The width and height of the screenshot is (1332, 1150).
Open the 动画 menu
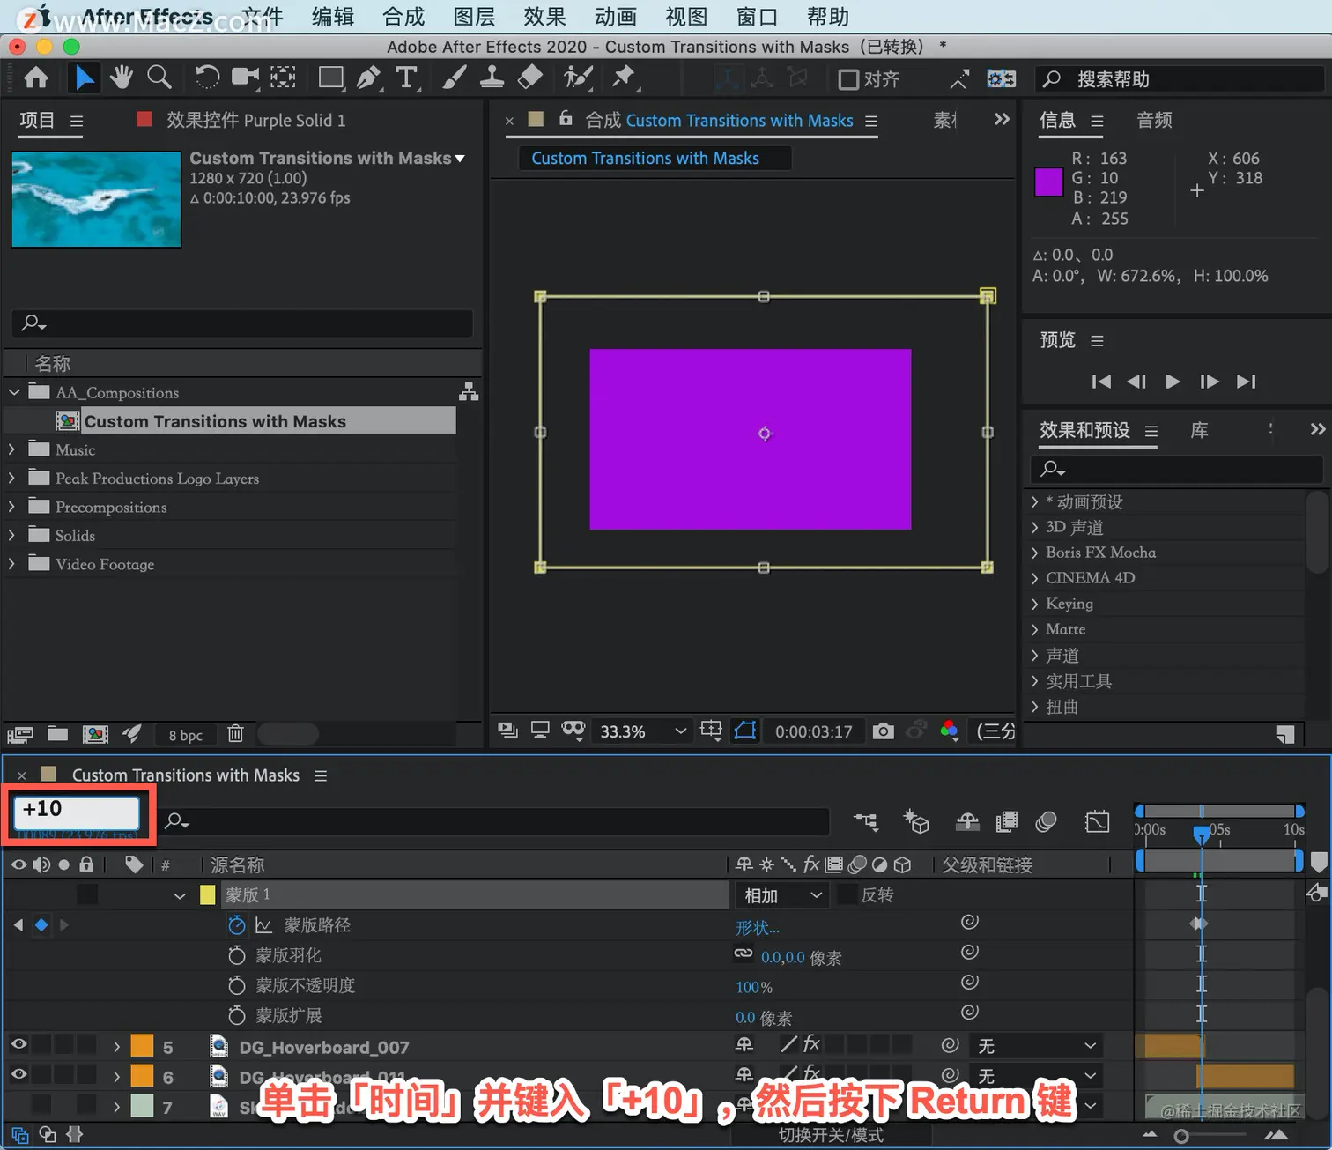(x=616, y=17)
